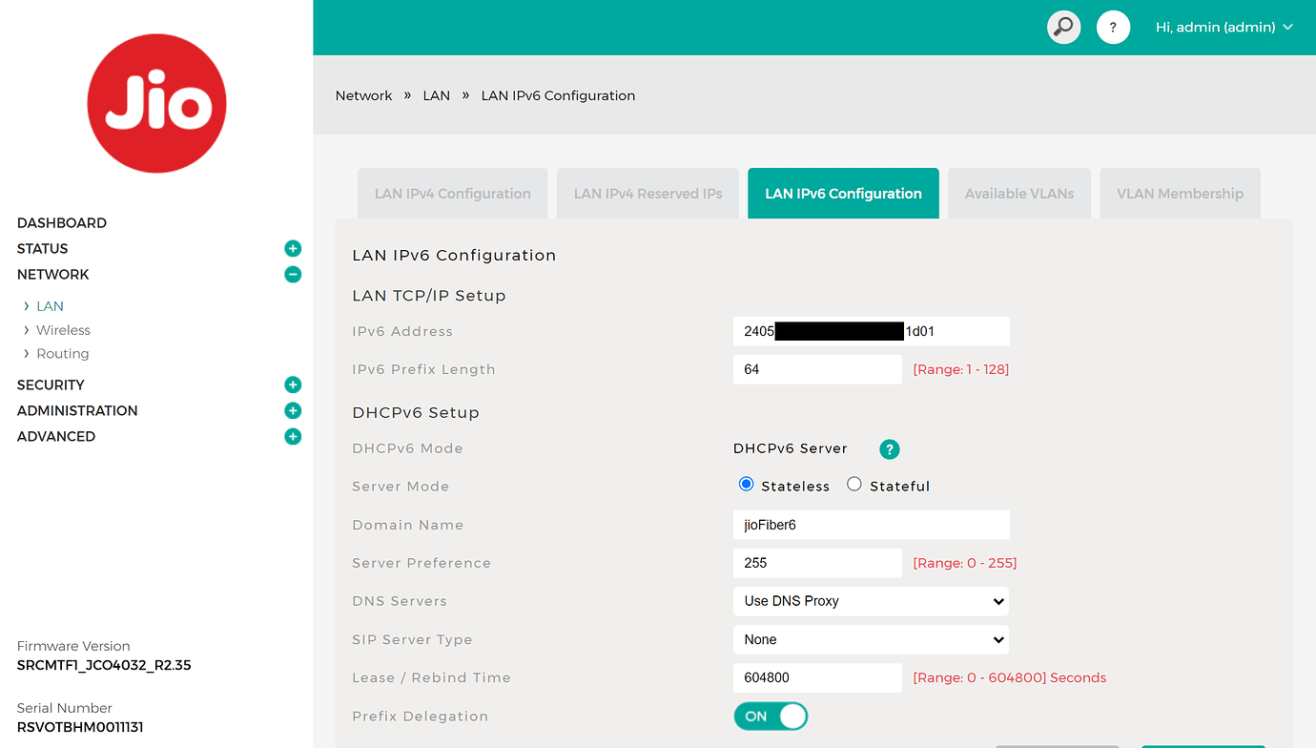Screen dimensions: 1316x748
Task: Open the Network breadcrumb link
Action: (363, 95)
